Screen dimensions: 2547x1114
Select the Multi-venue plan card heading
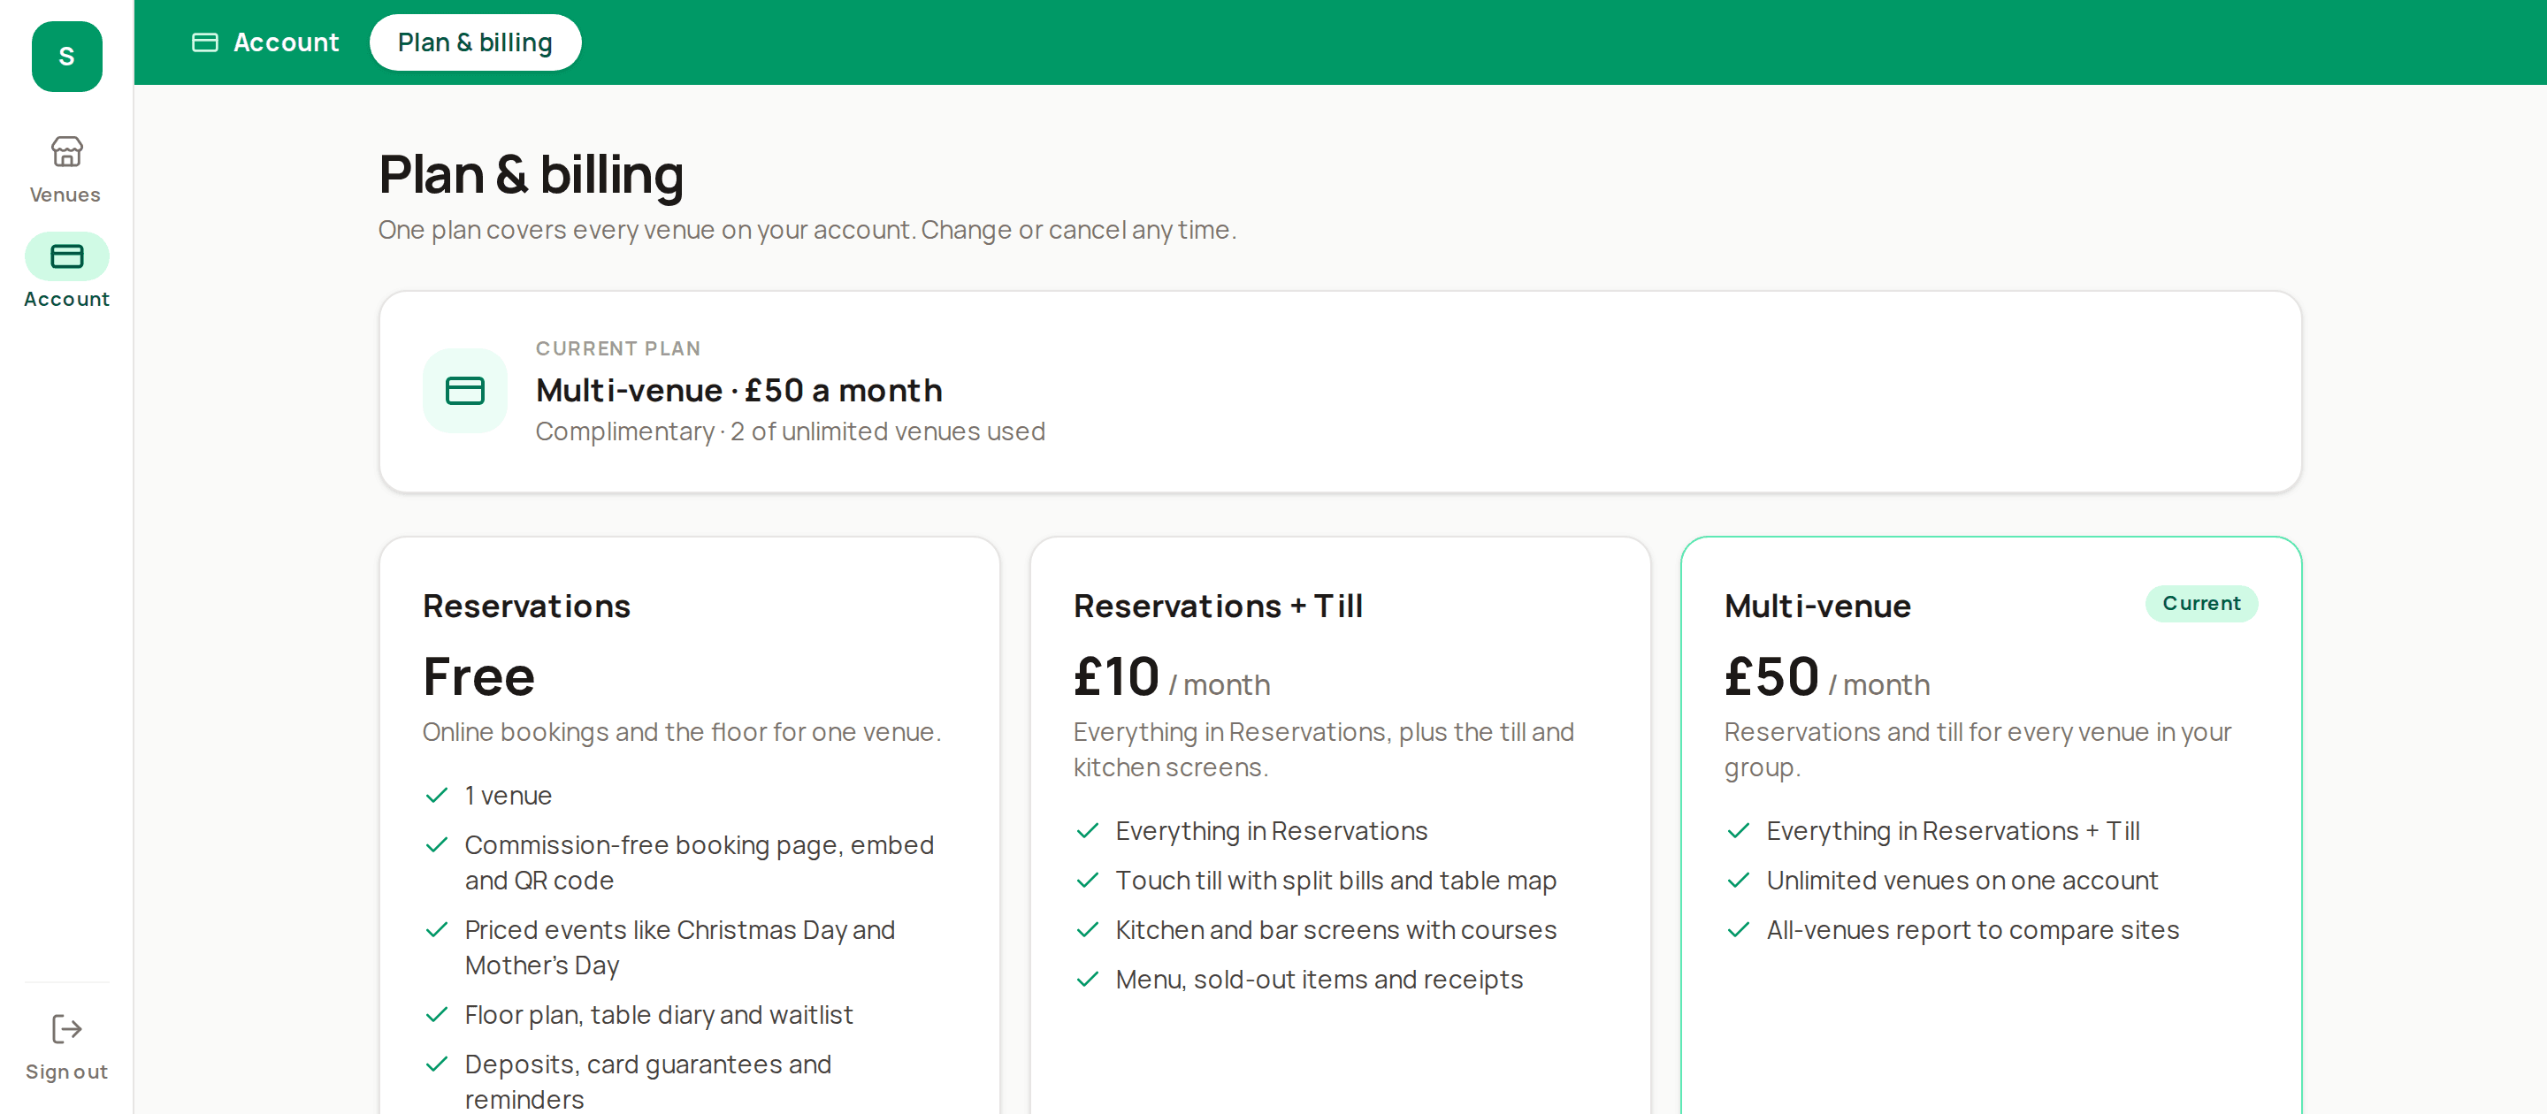[x=1817, y=606]
